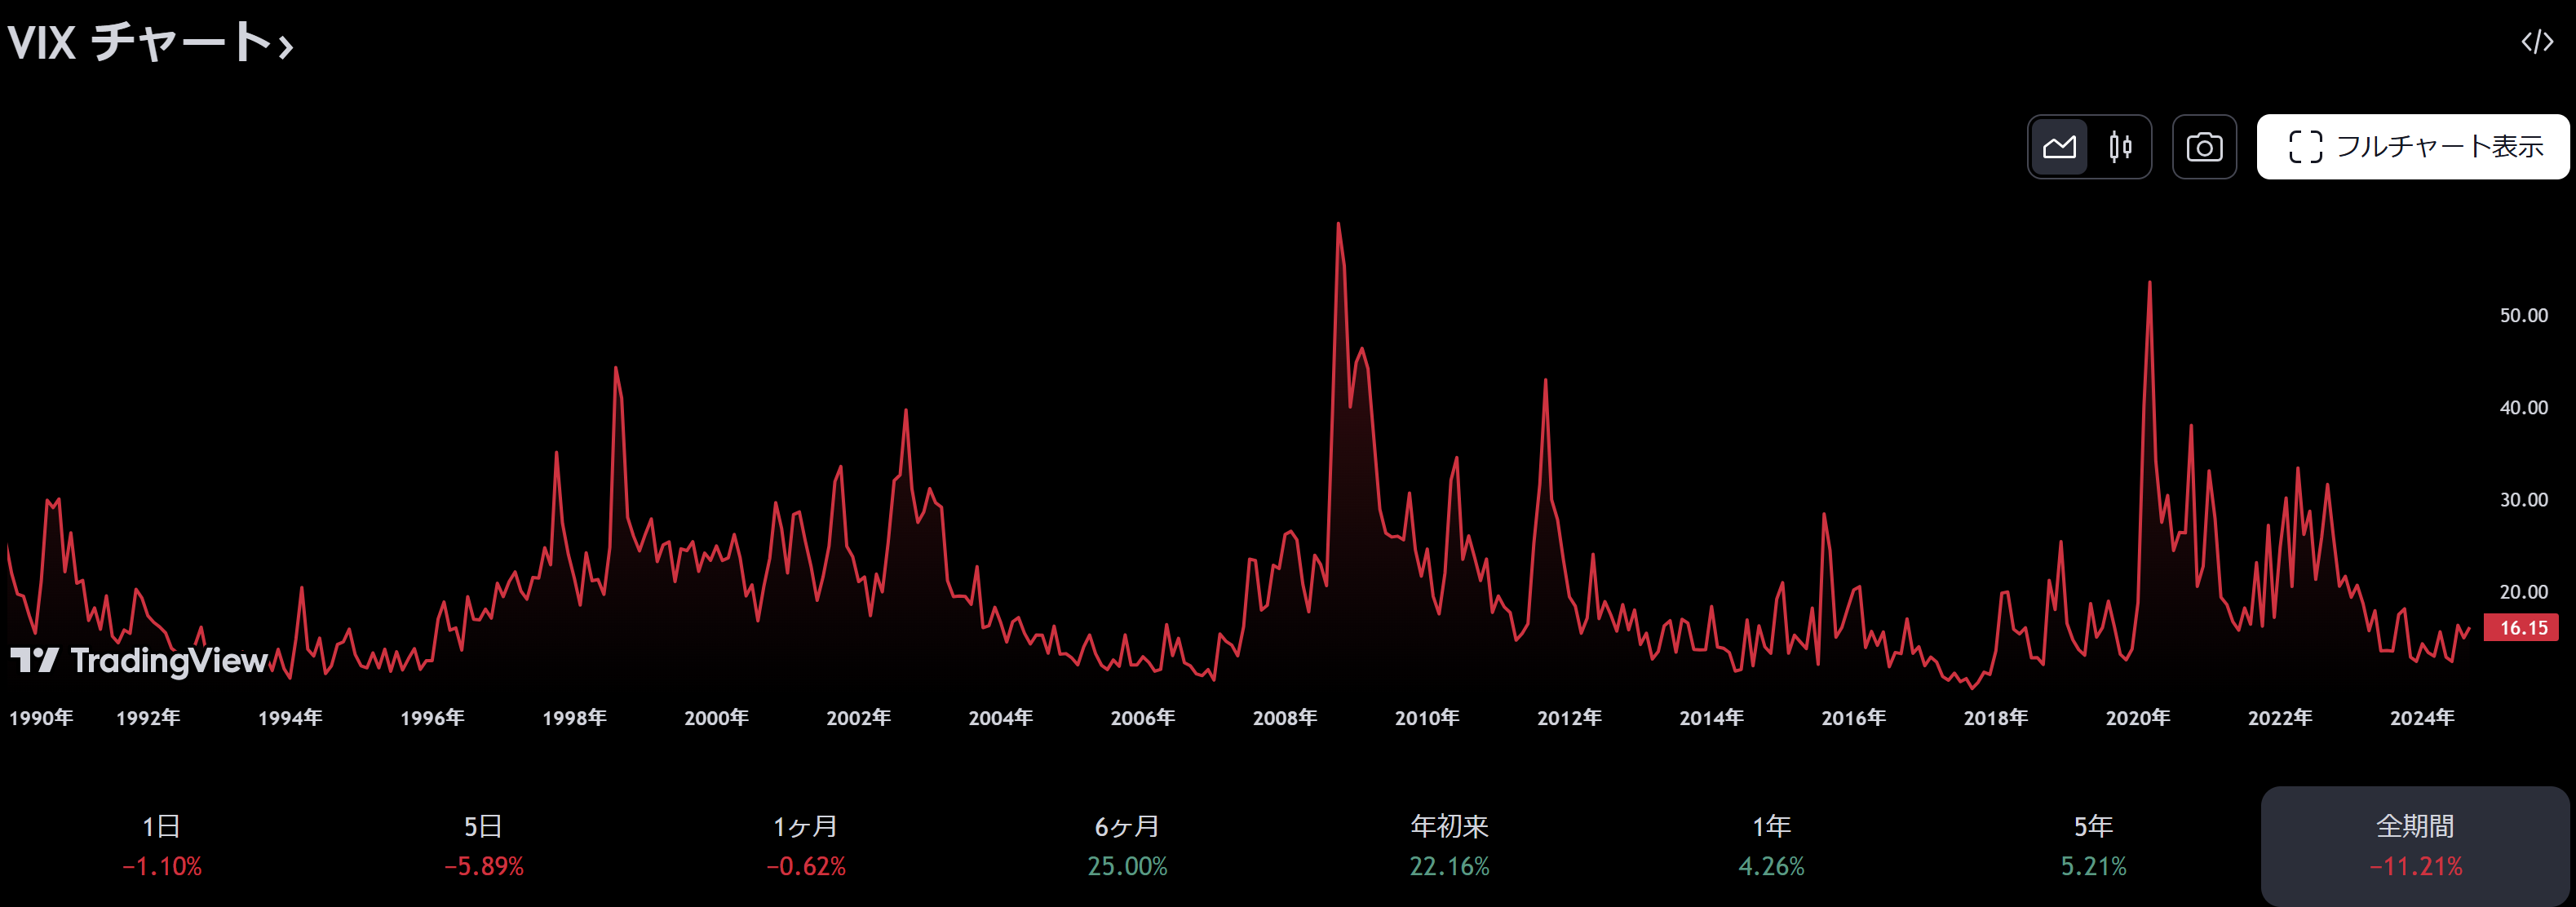Switch to candlestick chart style
Viewport: 2576px width, 907px height.
point(2119,147)
